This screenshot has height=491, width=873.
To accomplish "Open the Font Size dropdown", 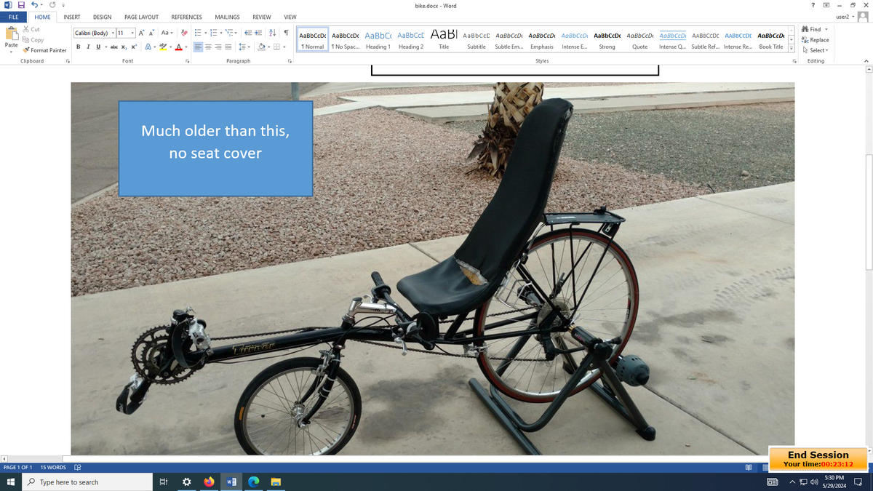I will pyautogui.click(x=131, y=33).
